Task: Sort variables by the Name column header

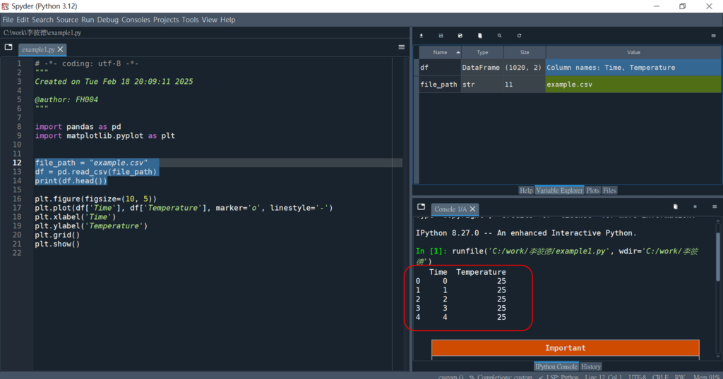Action: point(440,53)
